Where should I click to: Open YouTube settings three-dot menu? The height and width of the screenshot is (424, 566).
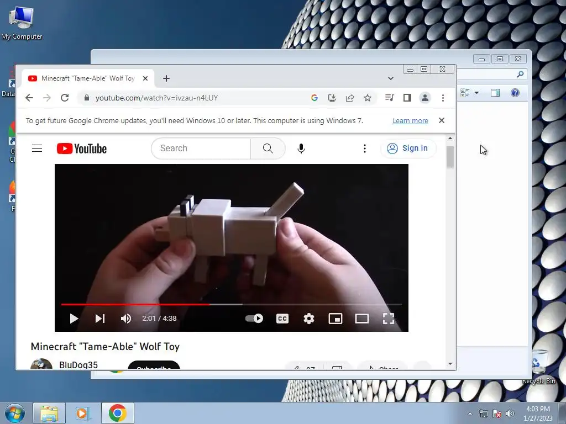coord(365,148)
